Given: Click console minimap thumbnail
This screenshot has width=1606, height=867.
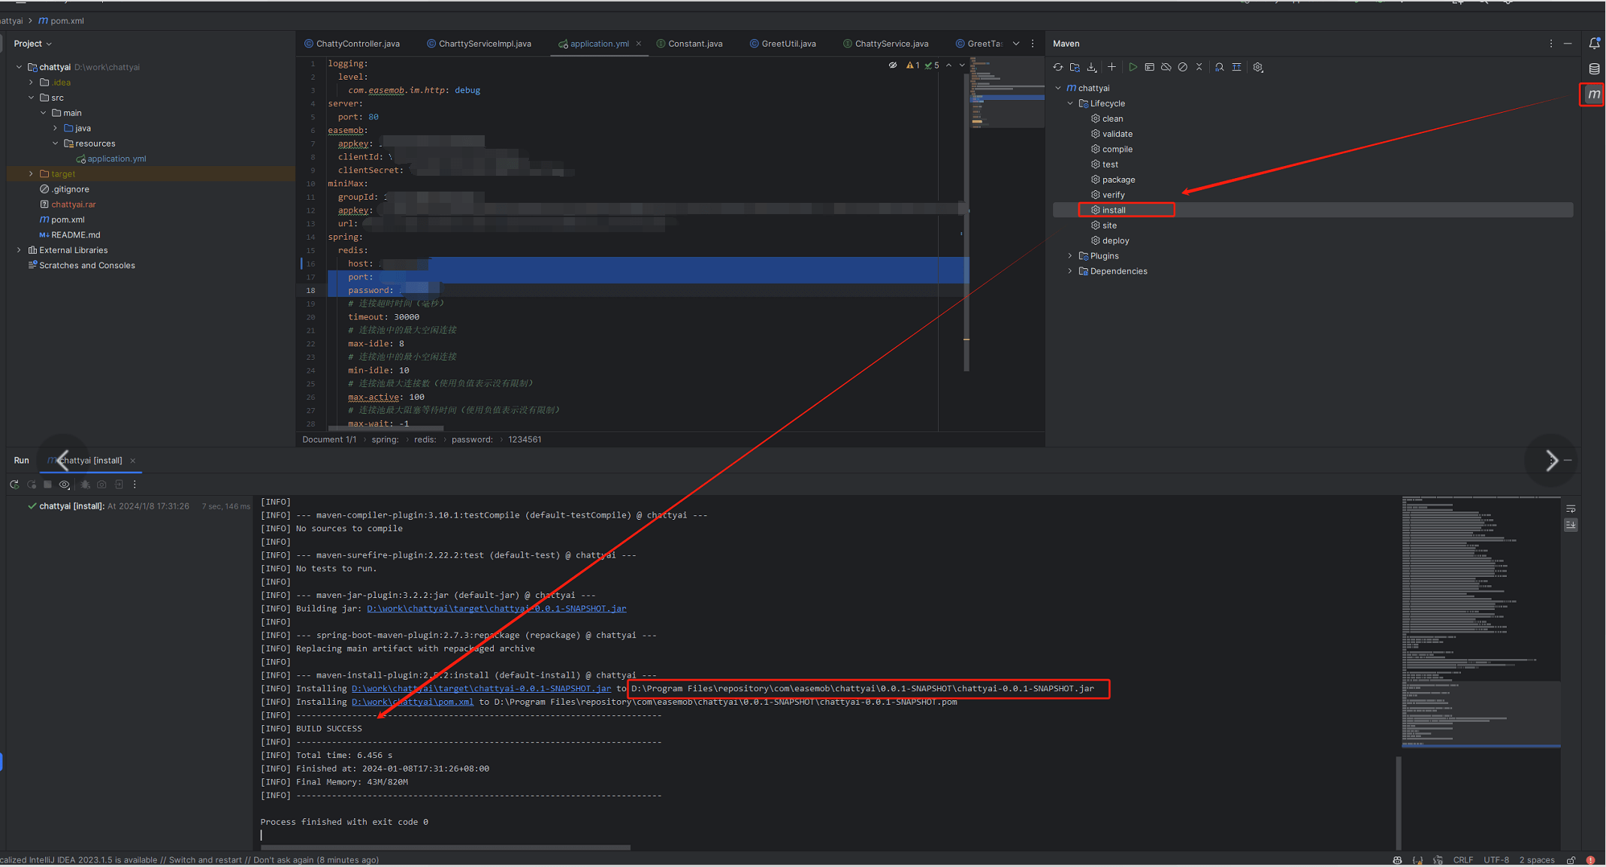Looking at the screenshot, I should [1480, 622].
